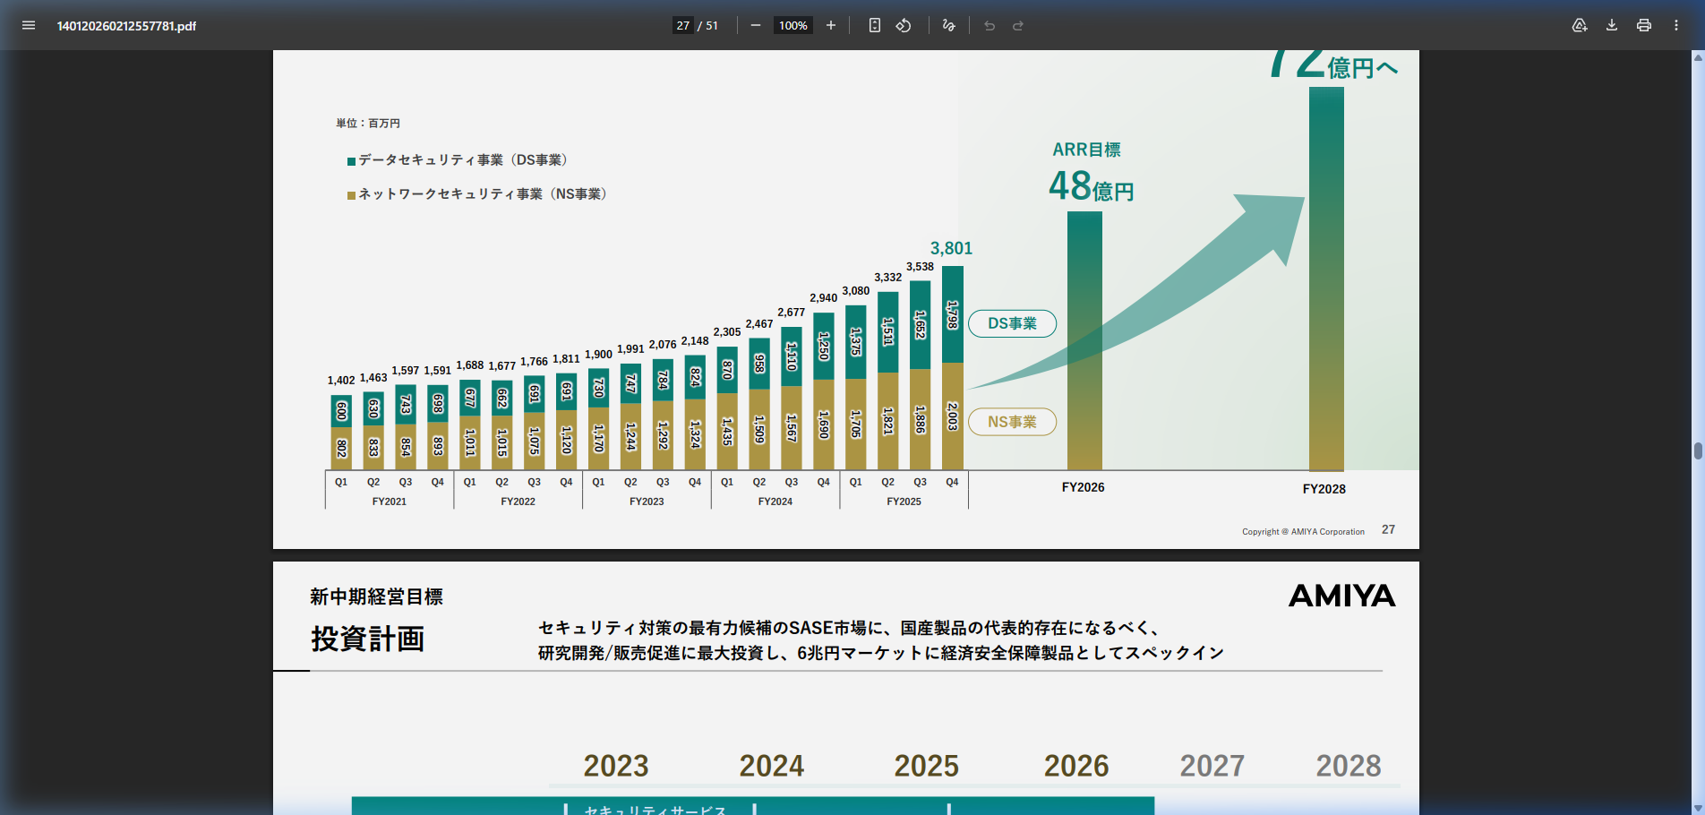Click the zoom out minus button

[x=755, y=25]
